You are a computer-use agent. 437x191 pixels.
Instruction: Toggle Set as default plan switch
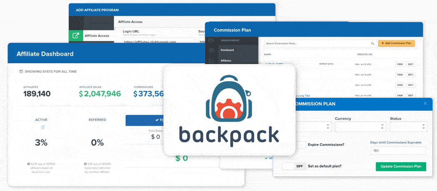[293, 166]
